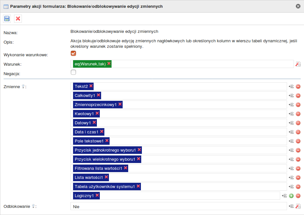Close the action parameters dialog

(x=298, y=6)
